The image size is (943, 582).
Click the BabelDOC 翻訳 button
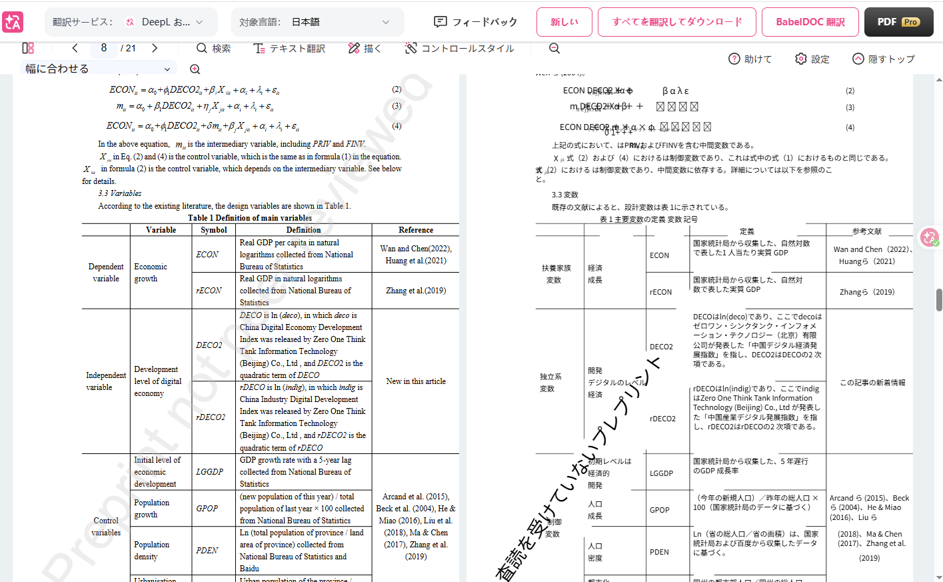pyautogui.click(x=810, y=22)
